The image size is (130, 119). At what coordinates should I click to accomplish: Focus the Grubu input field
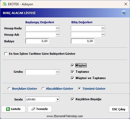tap(41, 72)
